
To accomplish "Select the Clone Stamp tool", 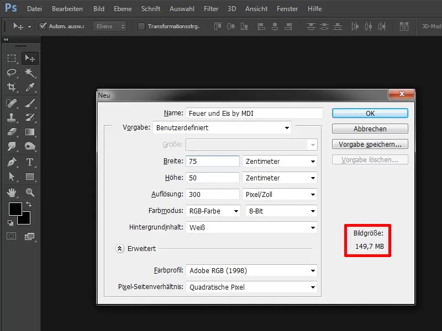I will coord(12,118).
